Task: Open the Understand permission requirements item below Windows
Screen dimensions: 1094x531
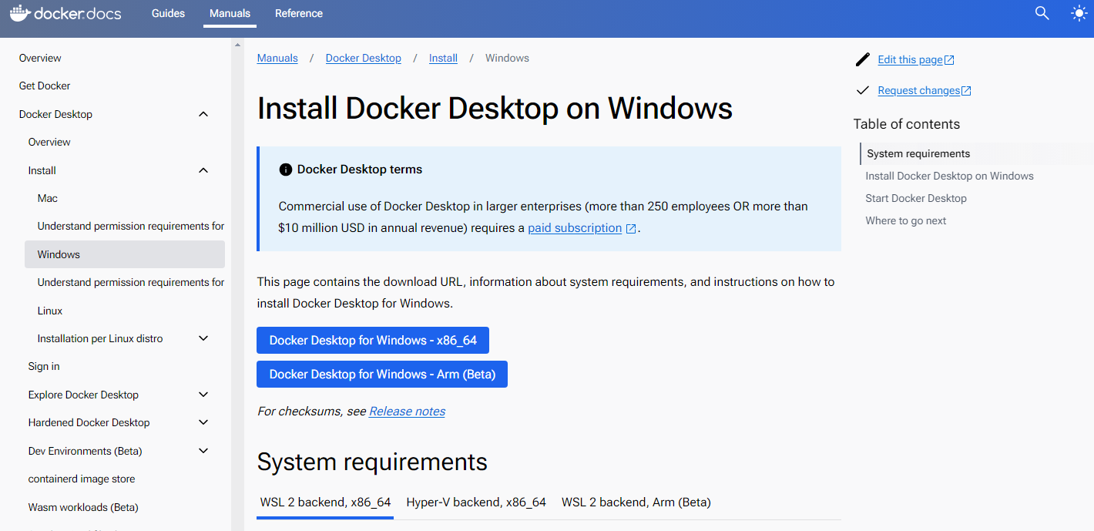Action: 131,282
